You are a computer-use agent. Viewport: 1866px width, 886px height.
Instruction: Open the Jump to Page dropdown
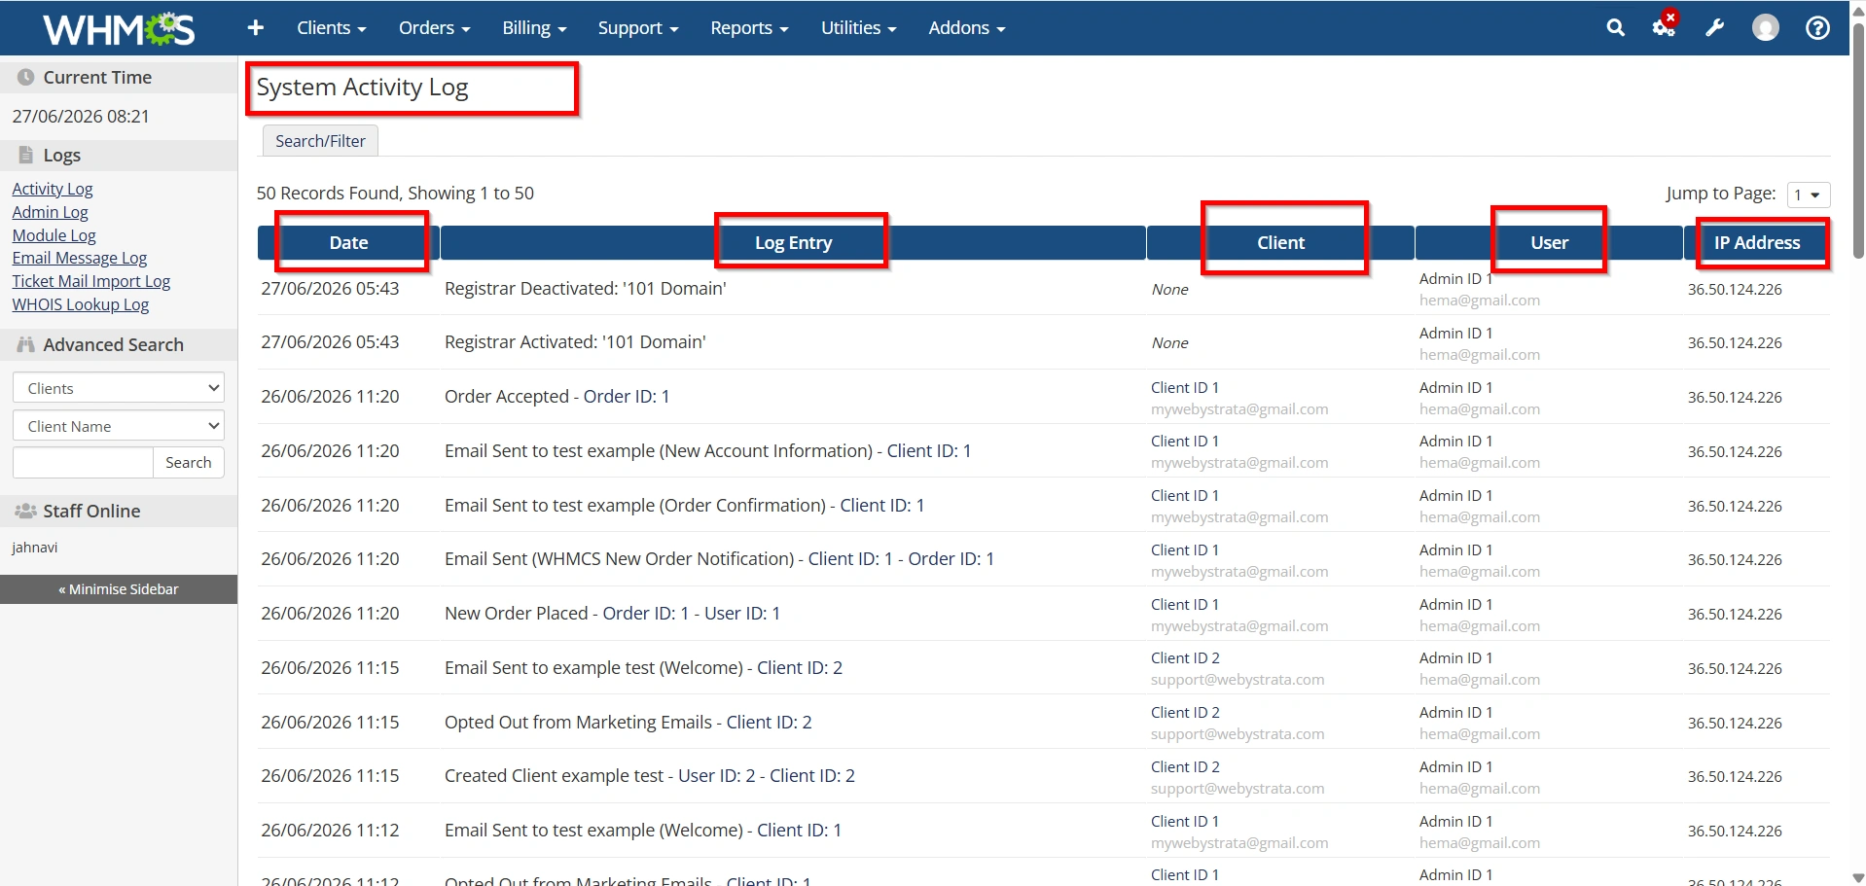point(1809,195)
